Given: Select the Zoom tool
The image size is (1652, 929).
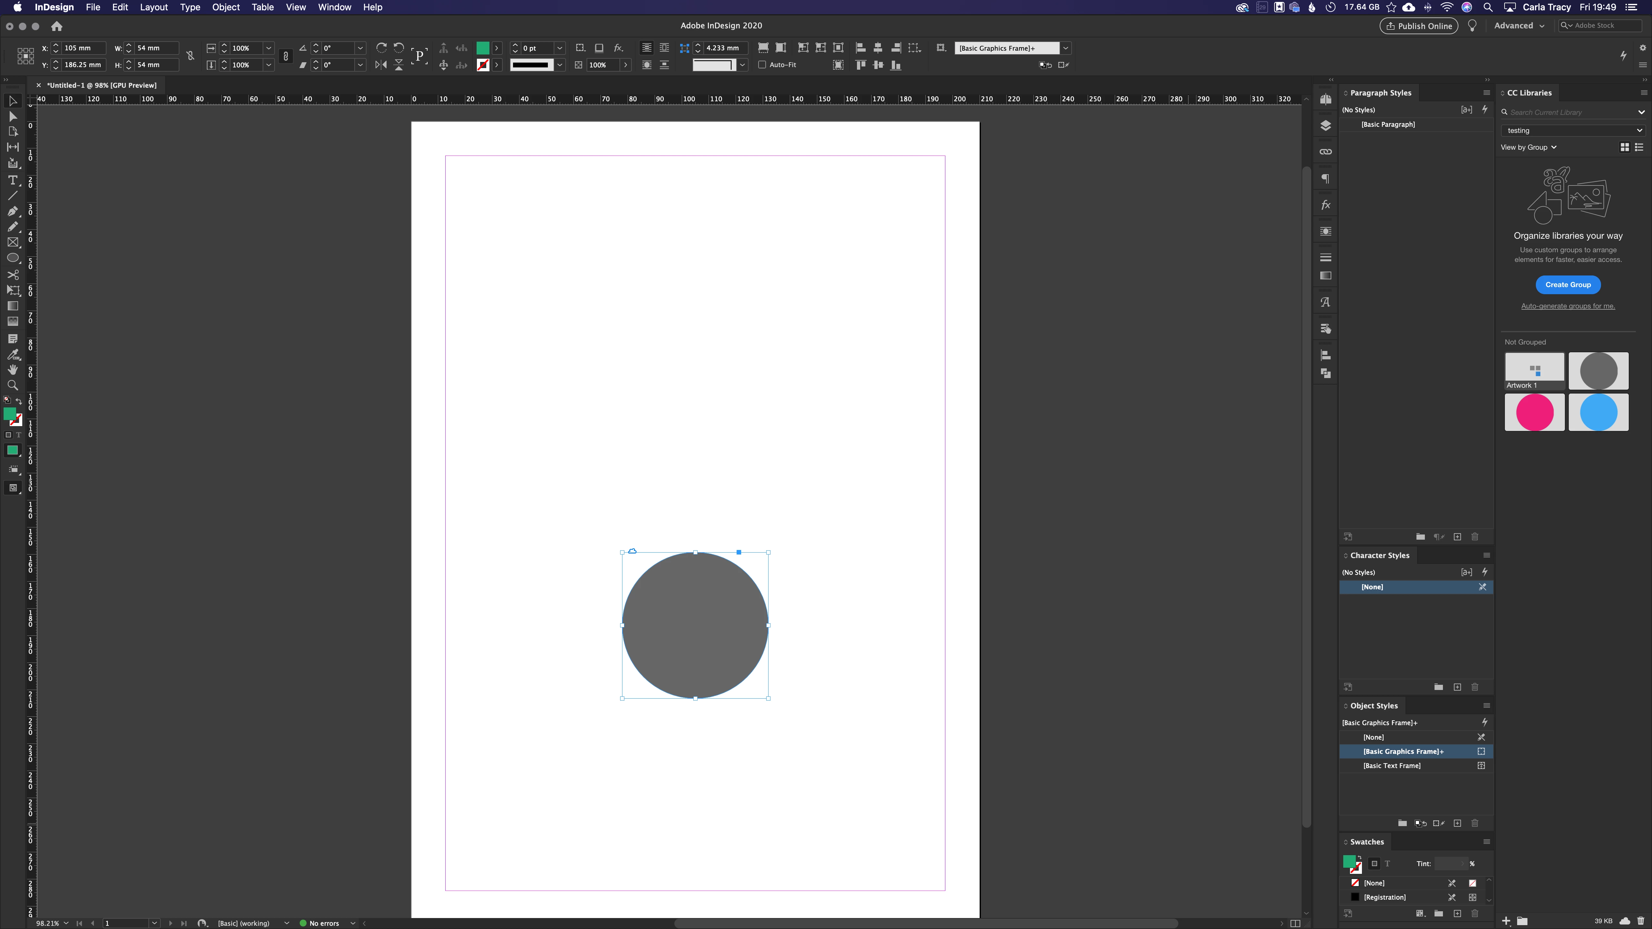Looking at the screenshot, I should (12, 385).
